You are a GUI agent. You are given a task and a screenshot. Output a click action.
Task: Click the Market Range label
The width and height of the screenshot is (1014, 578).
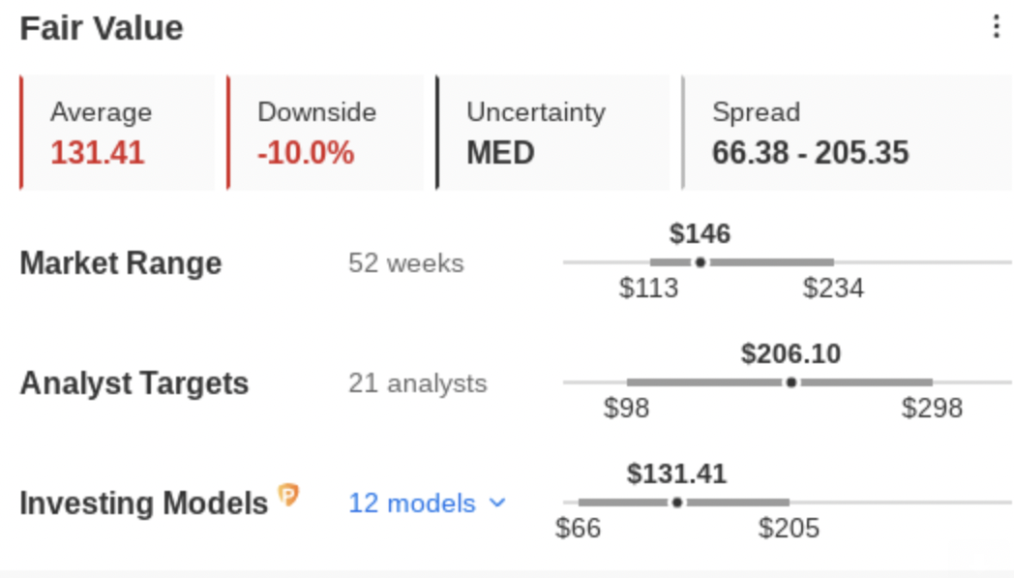[x=121, y=263]
